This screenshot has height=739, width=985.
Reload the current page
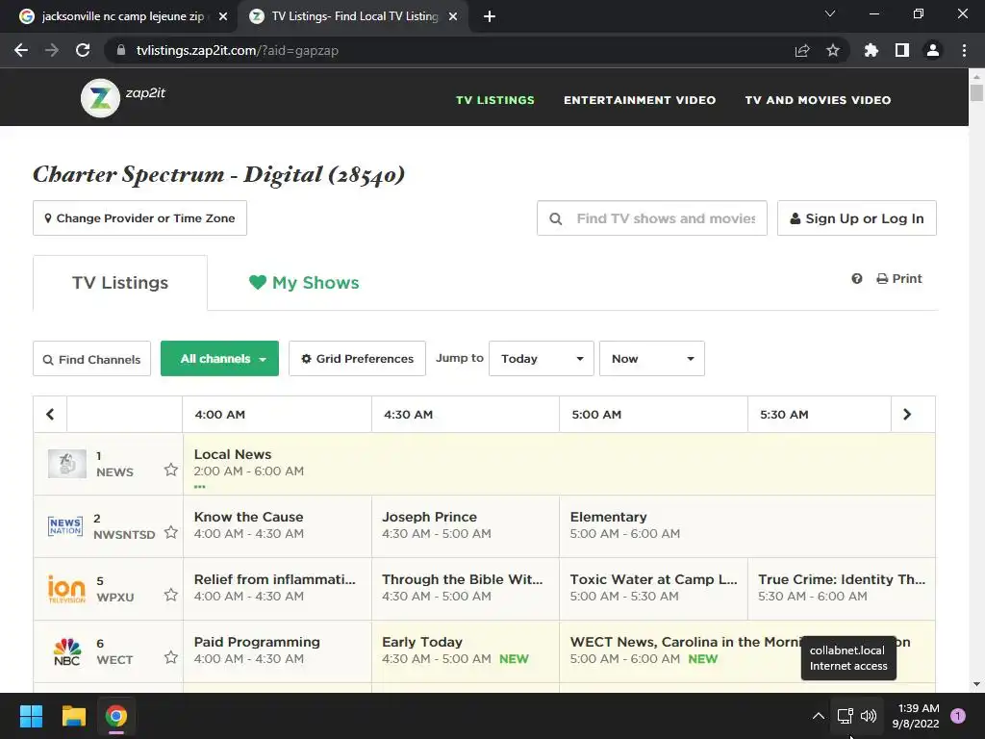[x=83, y=50]
